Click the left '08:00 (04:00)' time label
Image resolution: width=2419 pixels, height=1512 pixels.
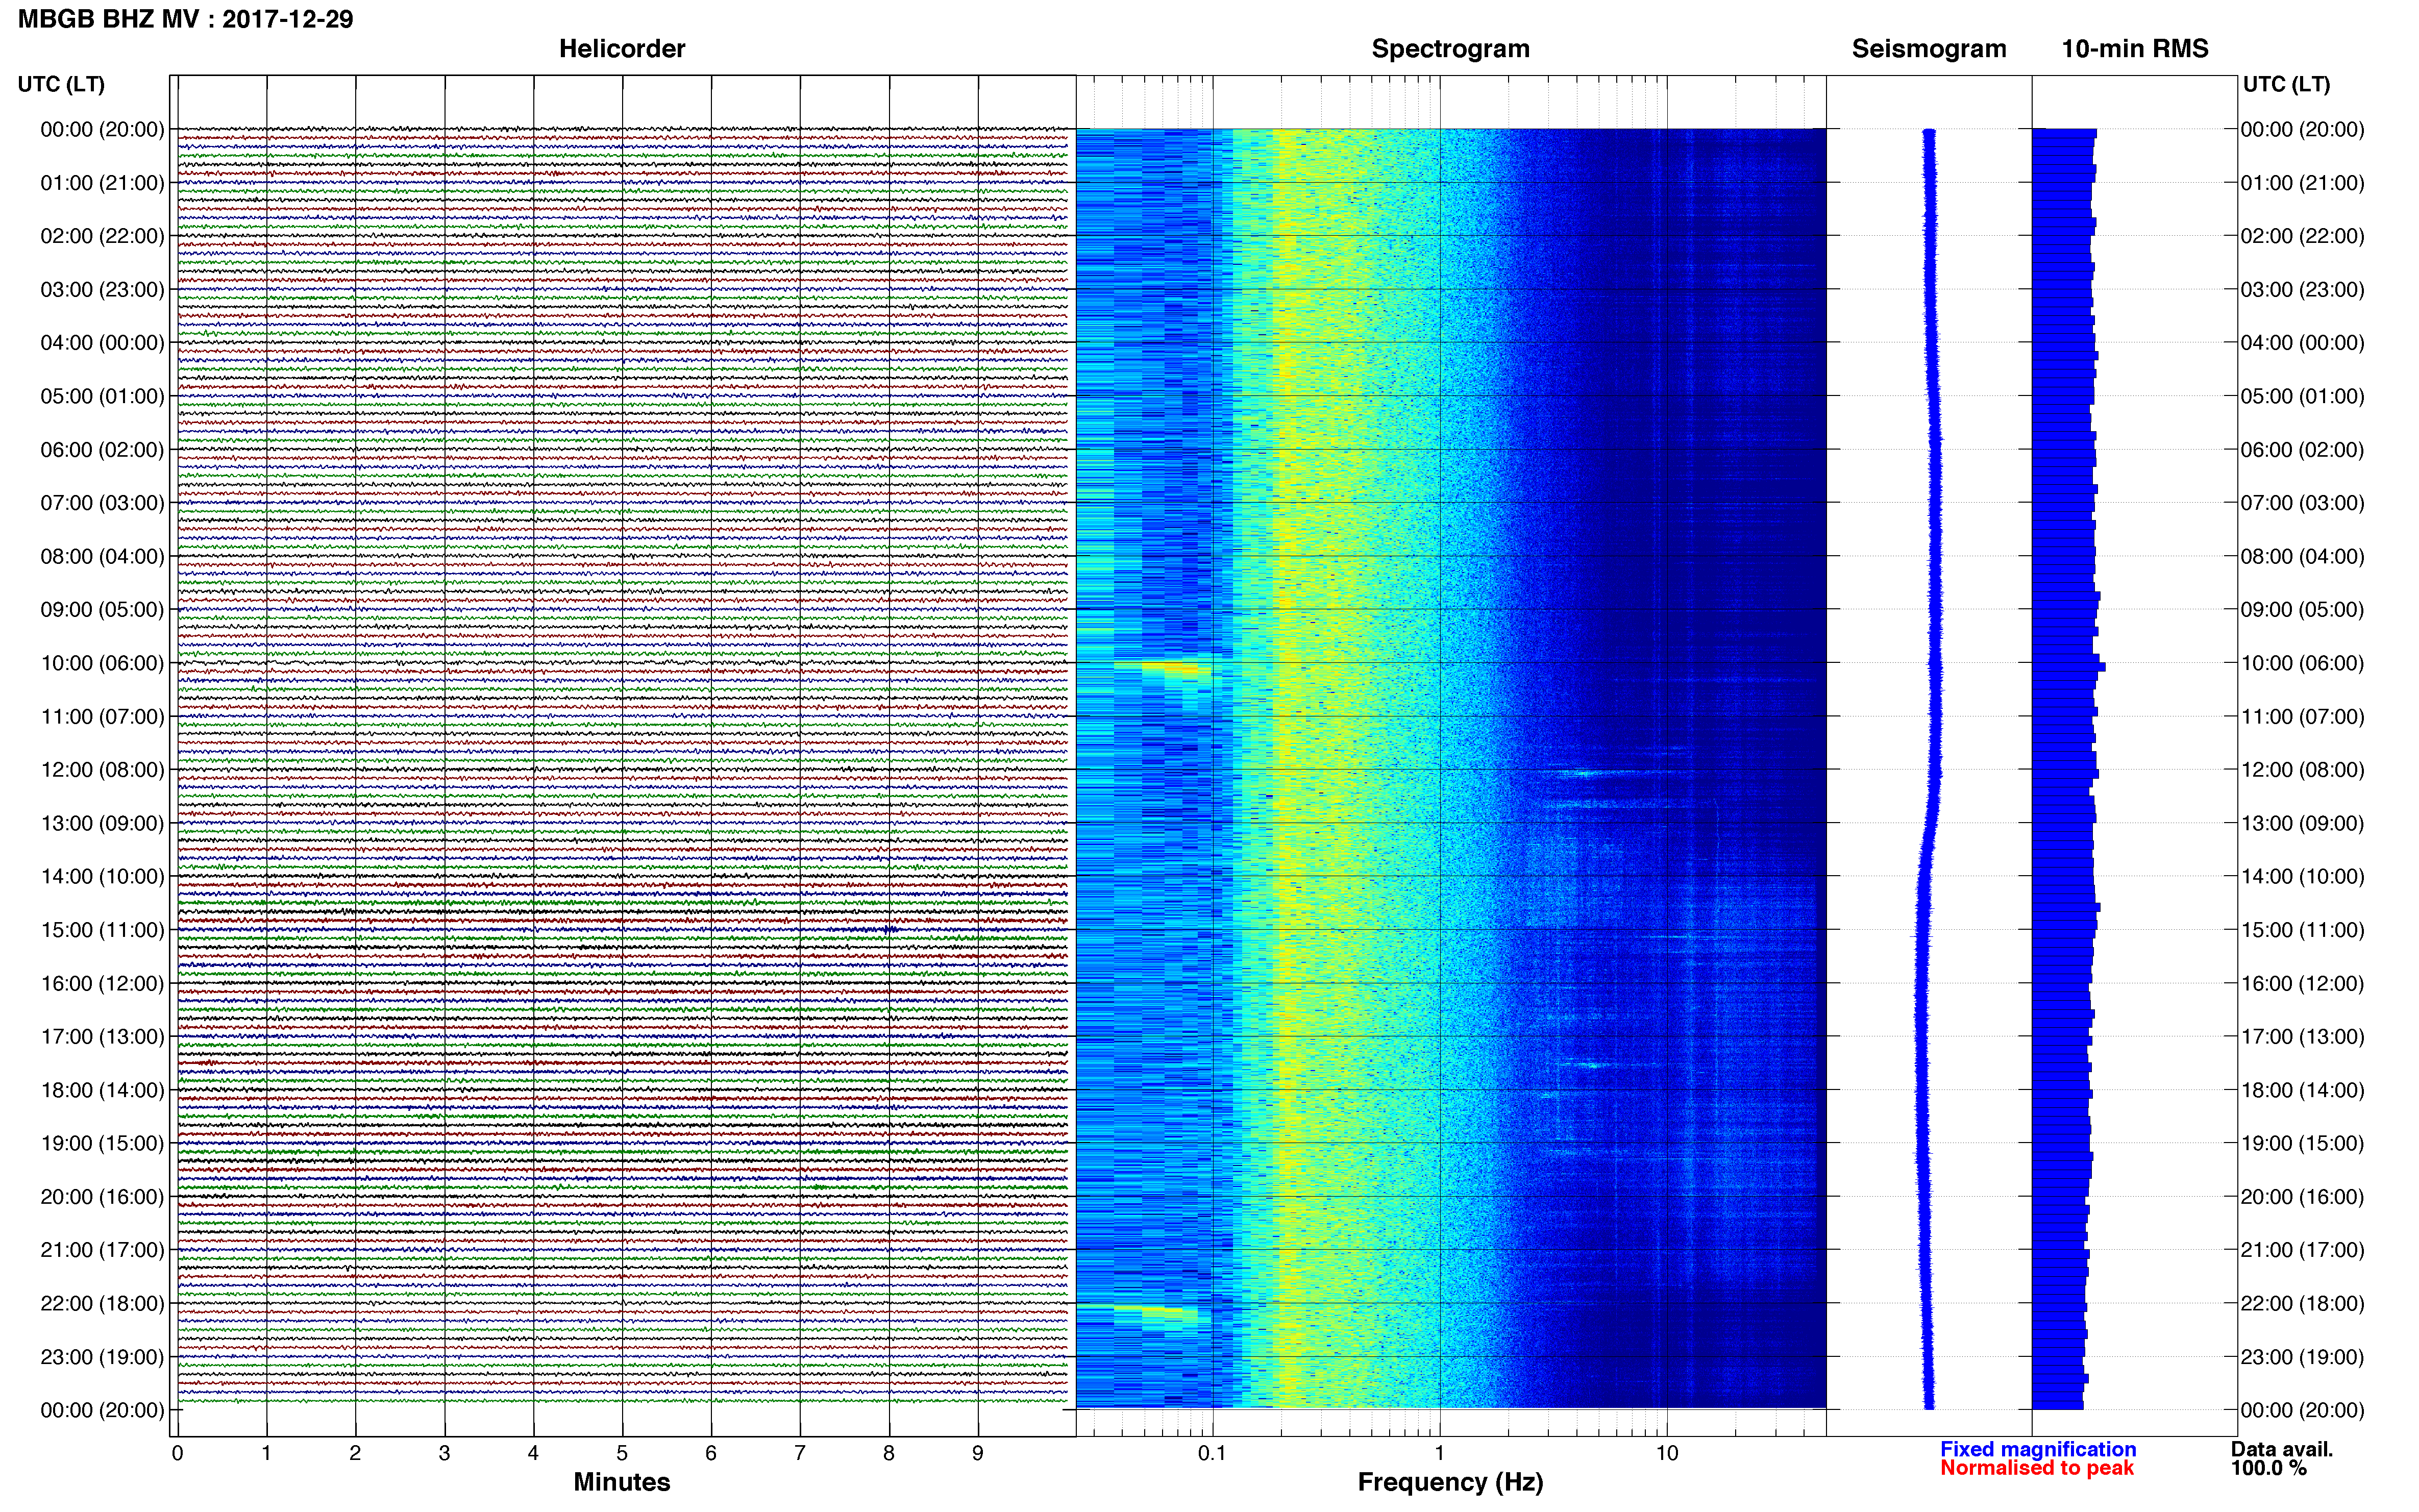coord(102,556)
